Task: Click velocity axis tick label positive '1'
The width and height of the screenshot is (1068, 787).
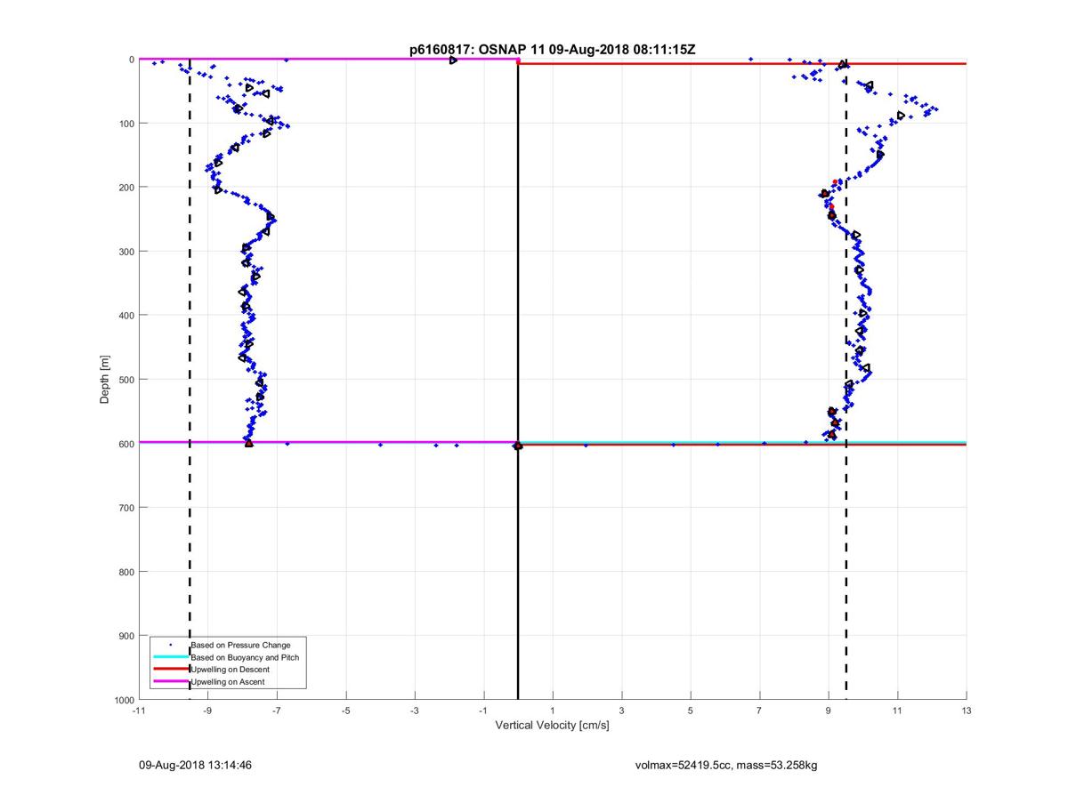Action: pos(553,711)
